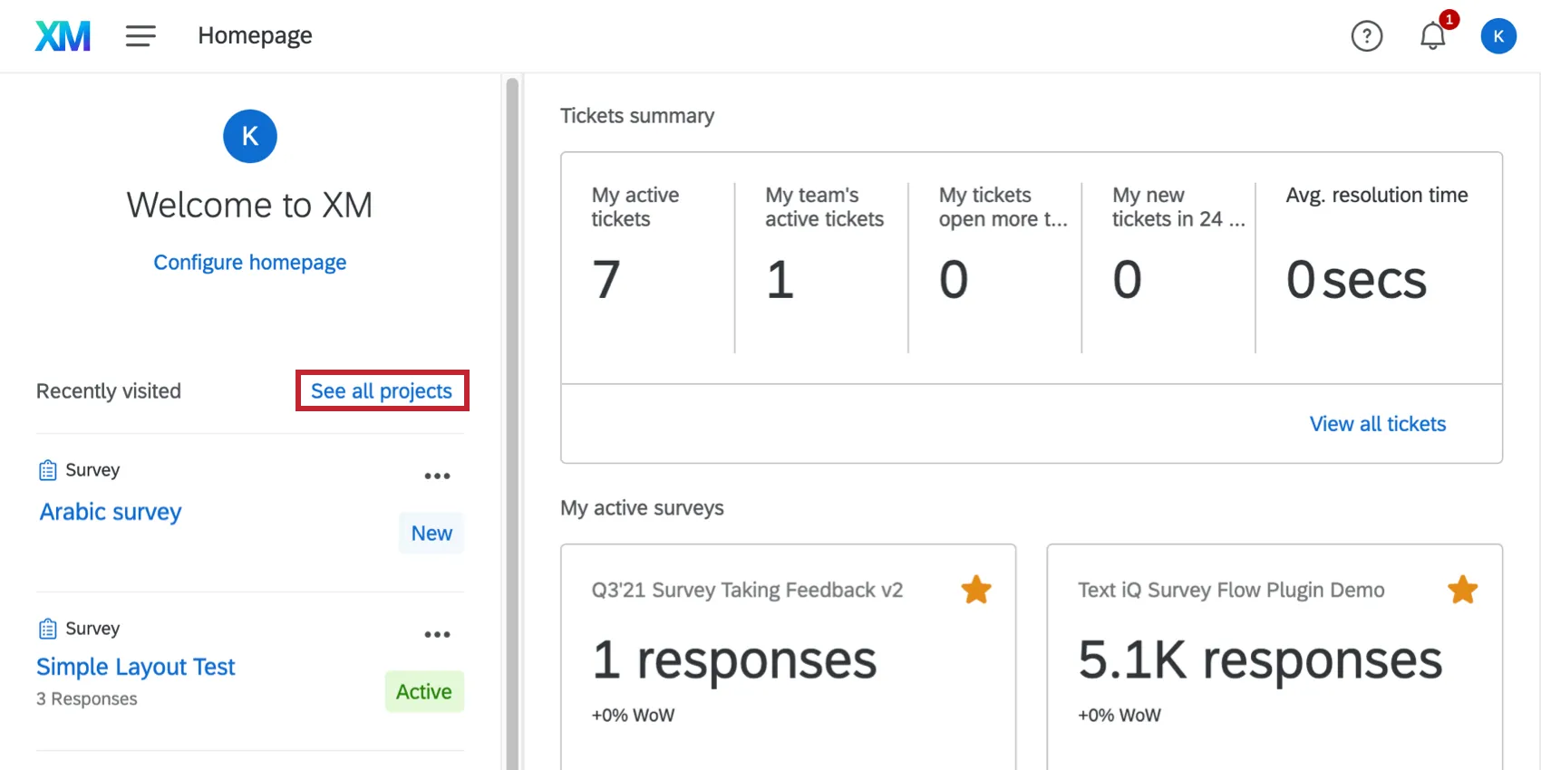Click View all tickets link
The width and height of the screenshot is (1541, 770).
[x=1377, y=424]
